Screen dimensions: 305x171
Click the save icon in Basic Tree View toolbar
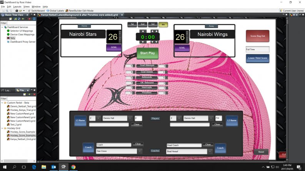tap(10, 19)
